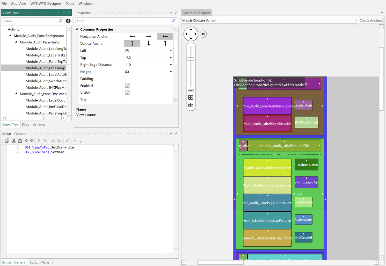
Task: Click the info icon beside Views Tree filter
Action: (x=68, y=21)
